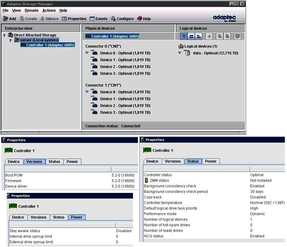Click the Performance mode row

pyautogui.click(x=214, y=214)
